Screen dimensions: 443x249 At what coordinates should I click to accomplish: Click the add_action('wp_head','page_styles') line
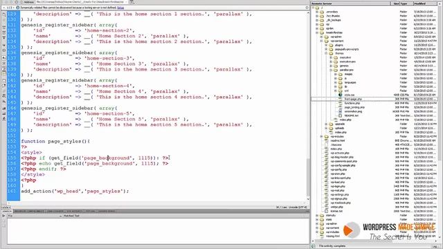(x=75, y=191)
